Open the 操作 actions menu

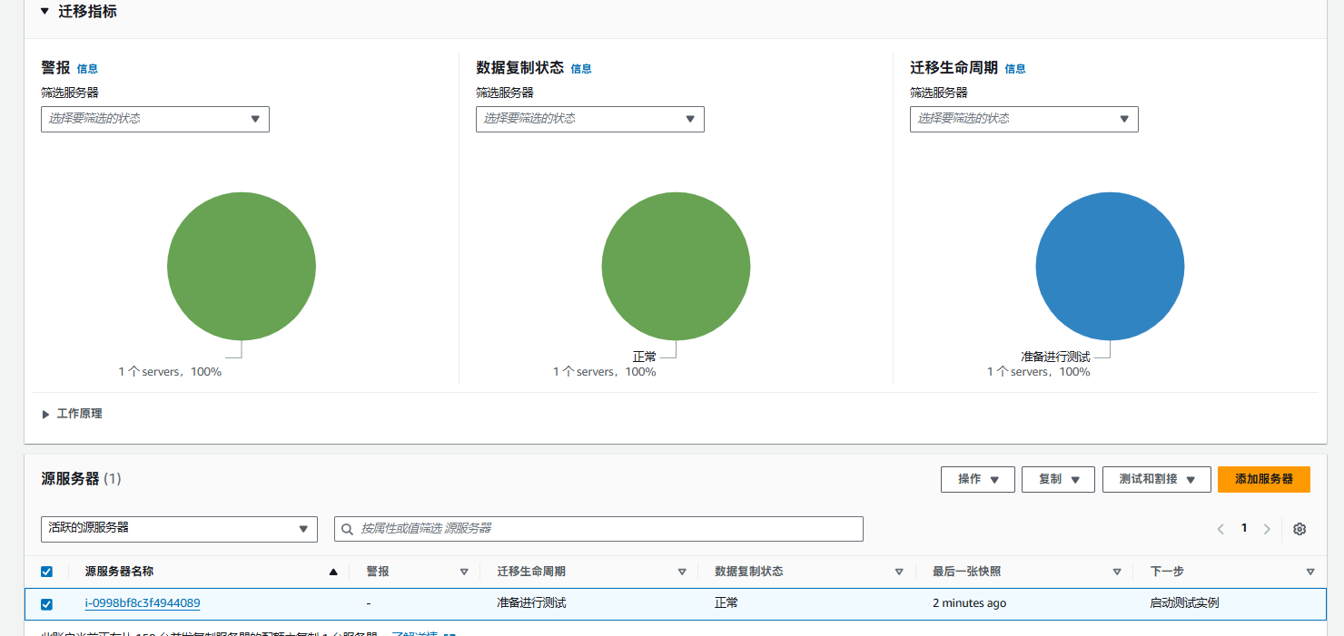[977, 479]
